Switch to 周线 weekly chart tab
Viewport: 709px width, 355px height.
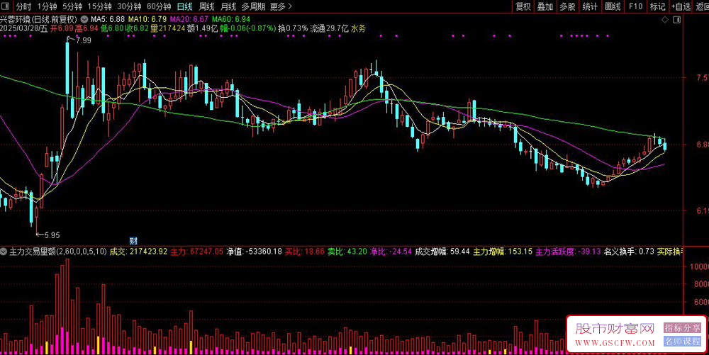pyautogui.click(x=206, y=6)
